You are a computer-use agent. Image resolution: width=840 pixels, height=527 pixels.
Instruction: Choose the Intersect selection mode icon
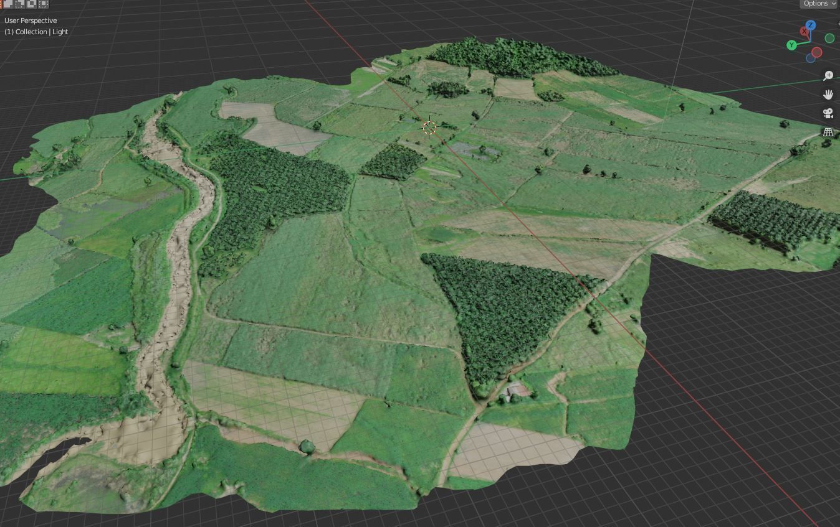point(44,3)
